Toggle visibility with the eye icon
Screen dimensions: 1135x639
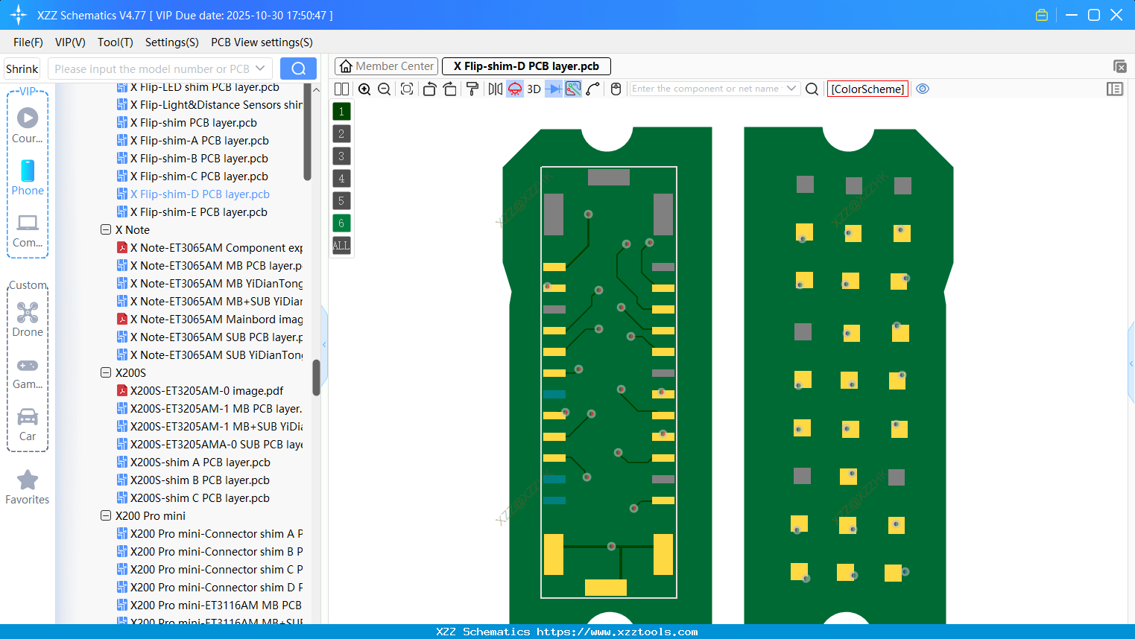[x=923, y=89]
